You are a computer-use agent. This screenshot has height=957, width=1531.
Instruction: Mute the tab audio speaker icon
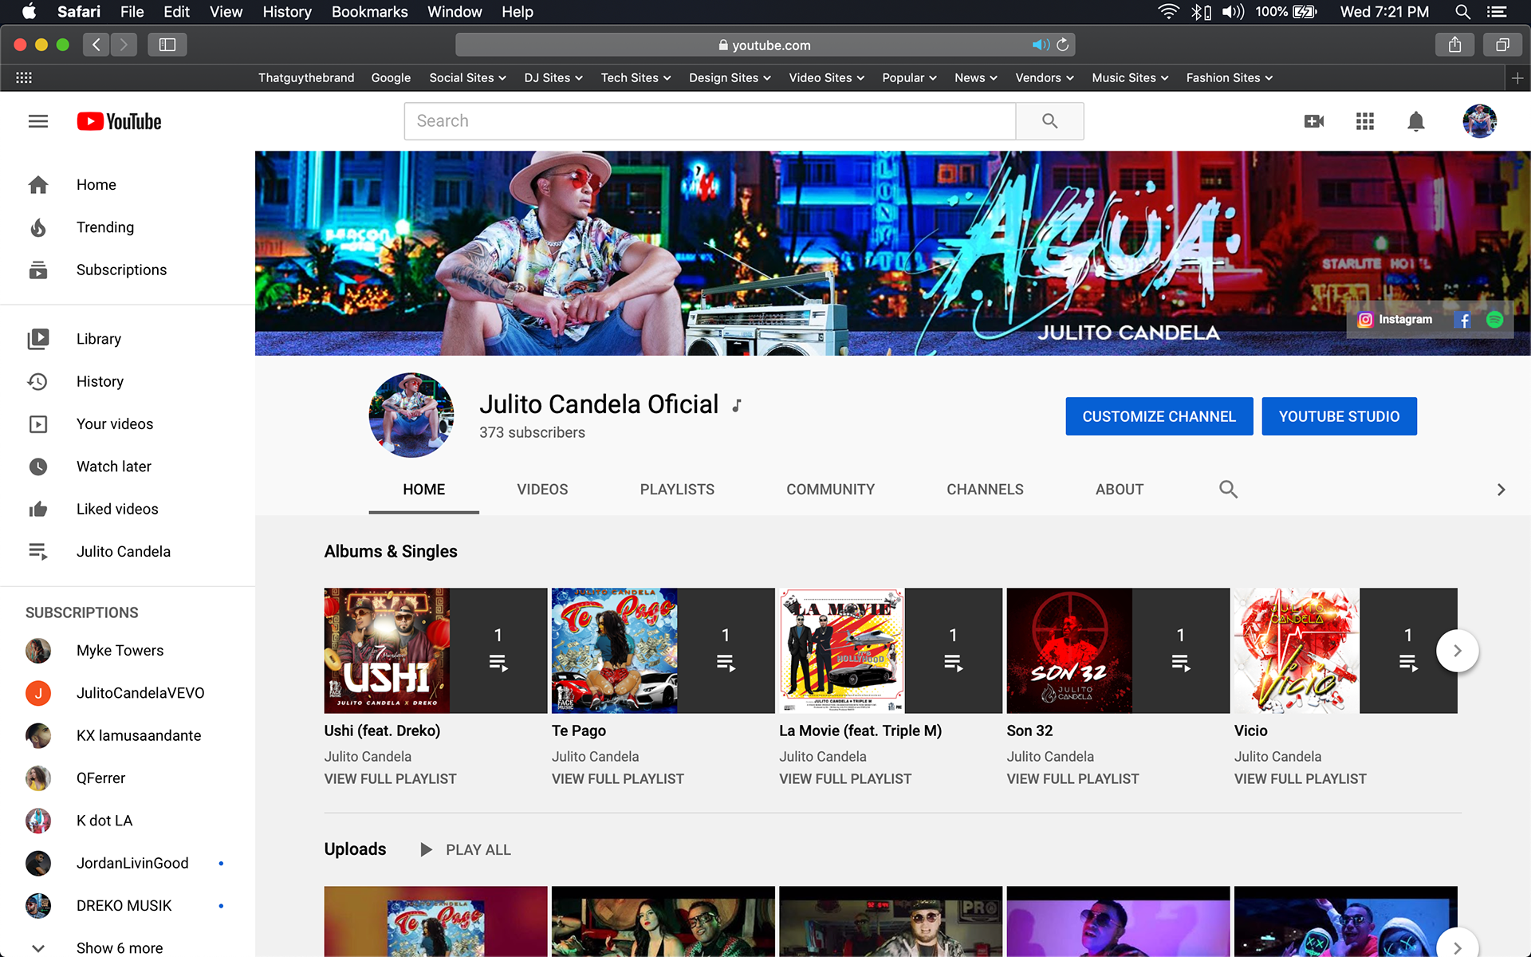(1040, 45)
